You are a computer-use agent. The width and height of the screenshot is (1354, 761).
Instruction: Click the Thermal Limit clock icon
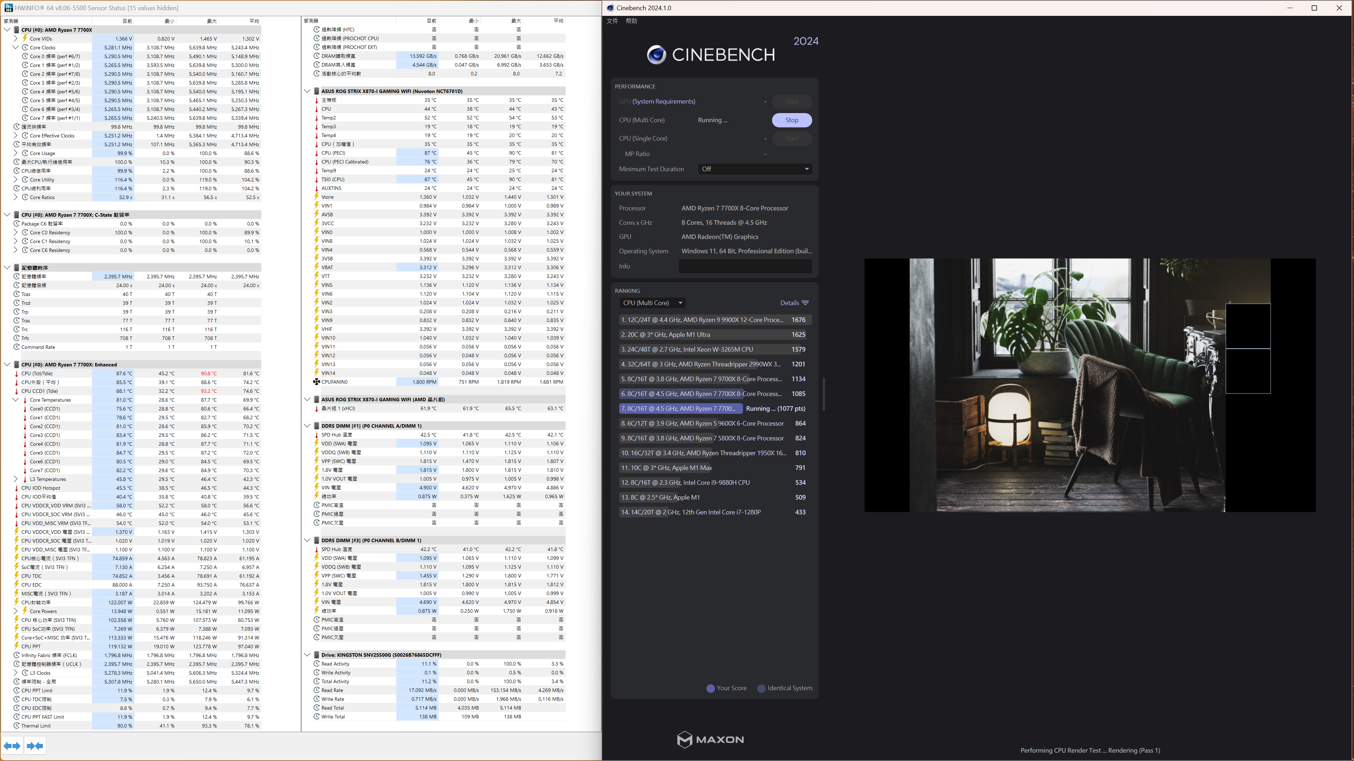pos(17,726)
